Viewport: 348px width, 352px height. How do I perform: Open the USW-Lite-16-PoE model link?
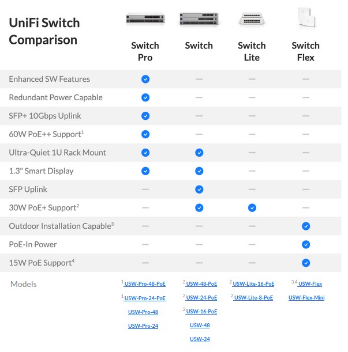coord(253,284)
